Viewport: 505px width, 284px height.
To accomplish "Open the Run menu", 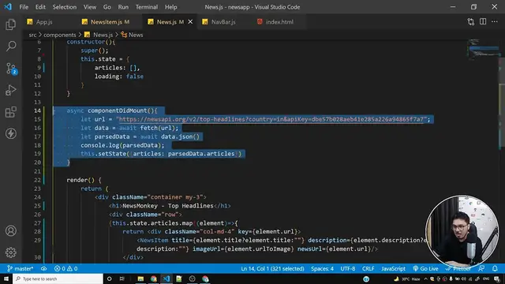I will (123, 7).
